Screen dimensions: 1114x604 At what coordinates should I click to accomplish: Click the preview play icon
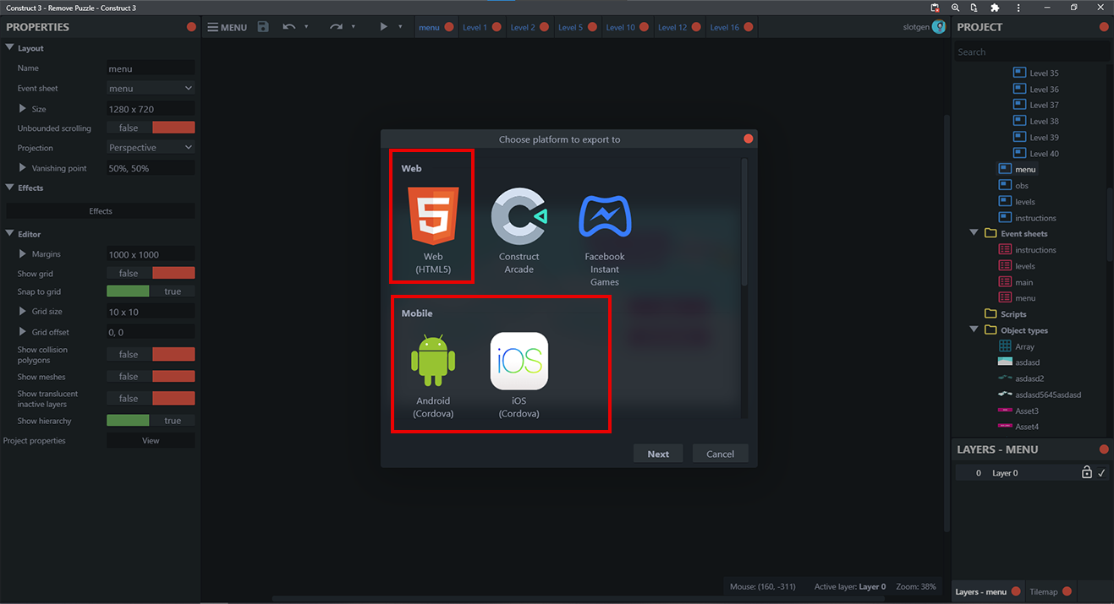[383, 27]
